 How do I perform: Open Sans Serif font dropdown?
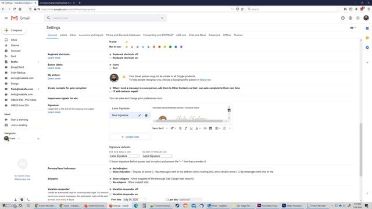(160, 128)
